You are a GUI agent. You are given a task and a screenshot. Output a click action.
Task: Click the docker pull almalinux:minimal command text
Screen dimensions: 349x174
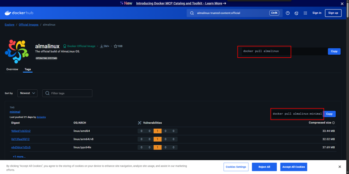tap(297, 114)
